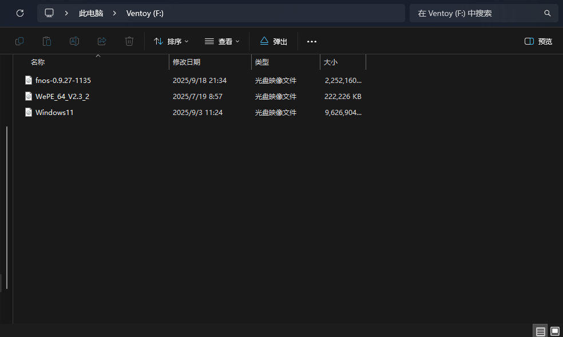Sort by the 大小 column header
563x337 pixels.
[x=331, y=62]
